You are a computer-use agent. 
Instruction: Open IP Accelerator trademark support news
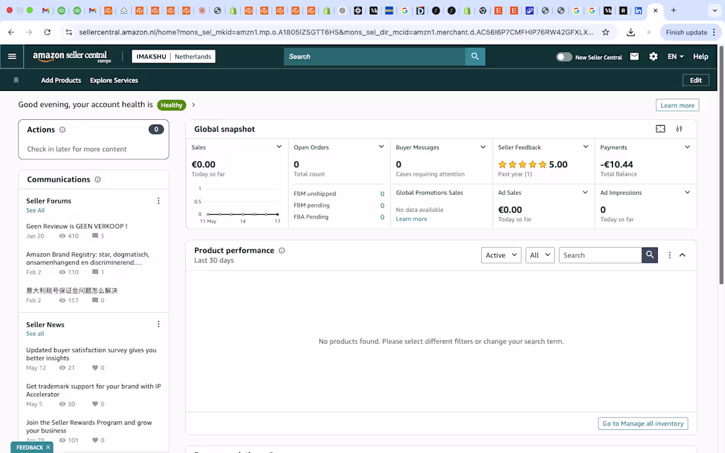(94, 390)
